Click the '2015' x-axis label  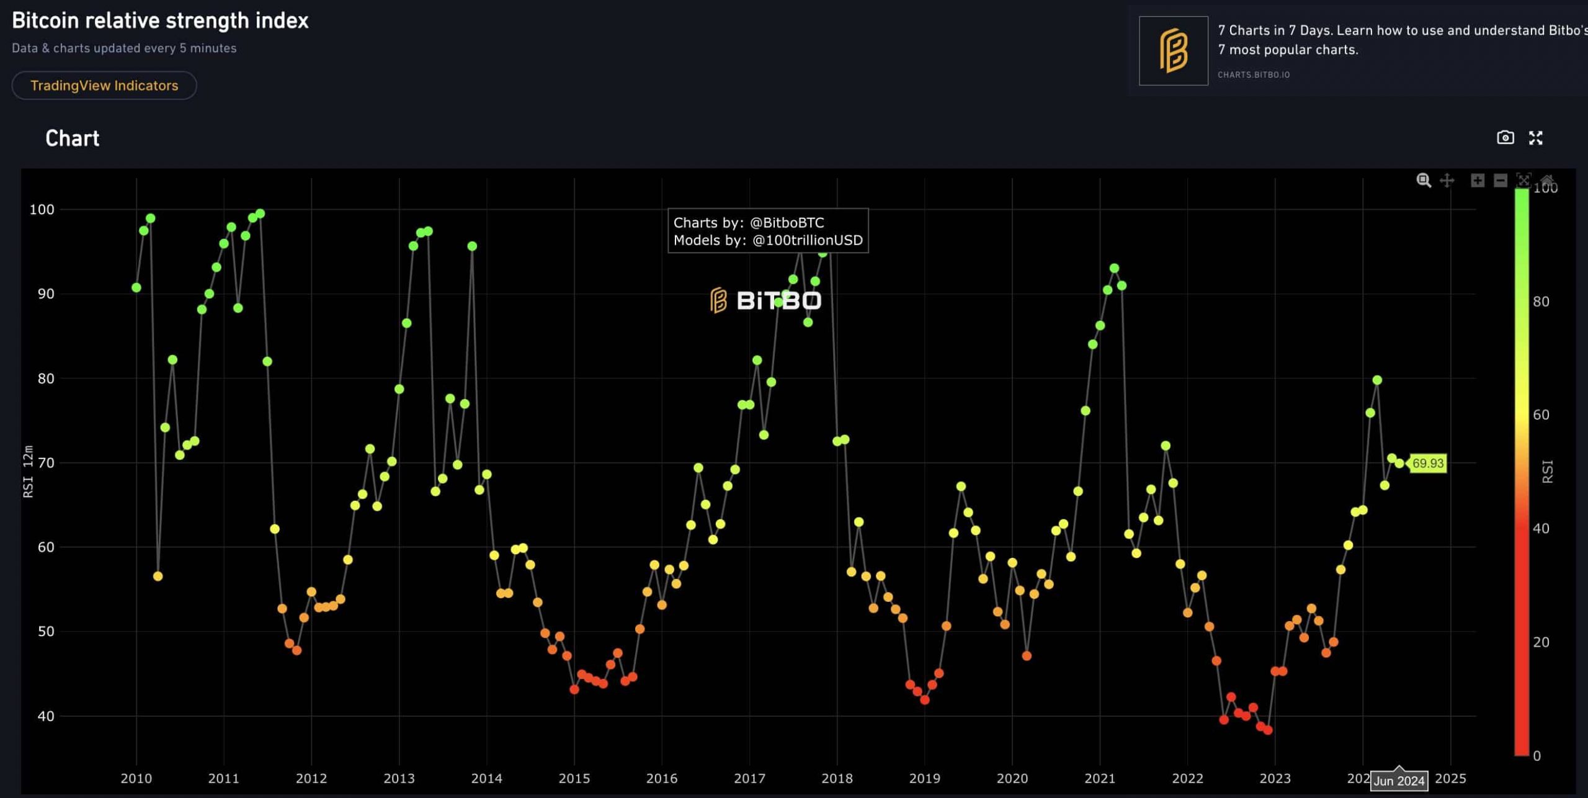pos(574,778)
